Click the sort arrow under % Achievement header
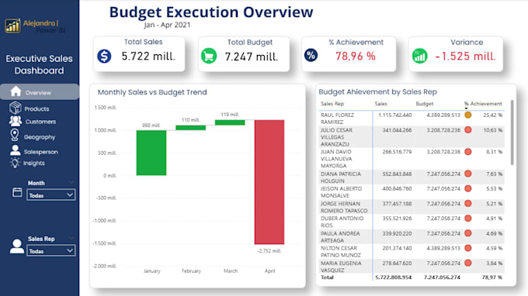 (467, 108)
